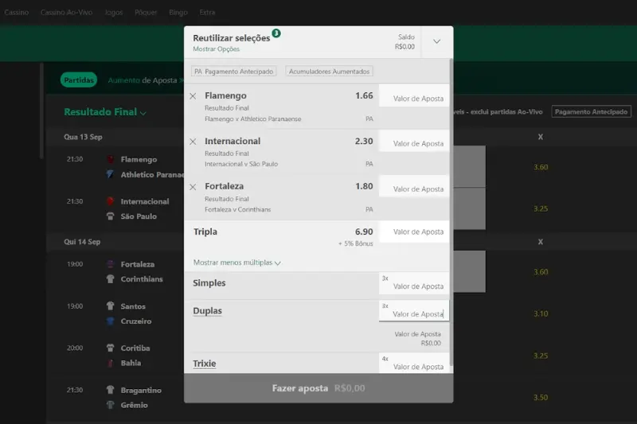This screenshot has height=424, width=637.
Task: Click the Corinthians shirt icon
Action: point(110,279)
